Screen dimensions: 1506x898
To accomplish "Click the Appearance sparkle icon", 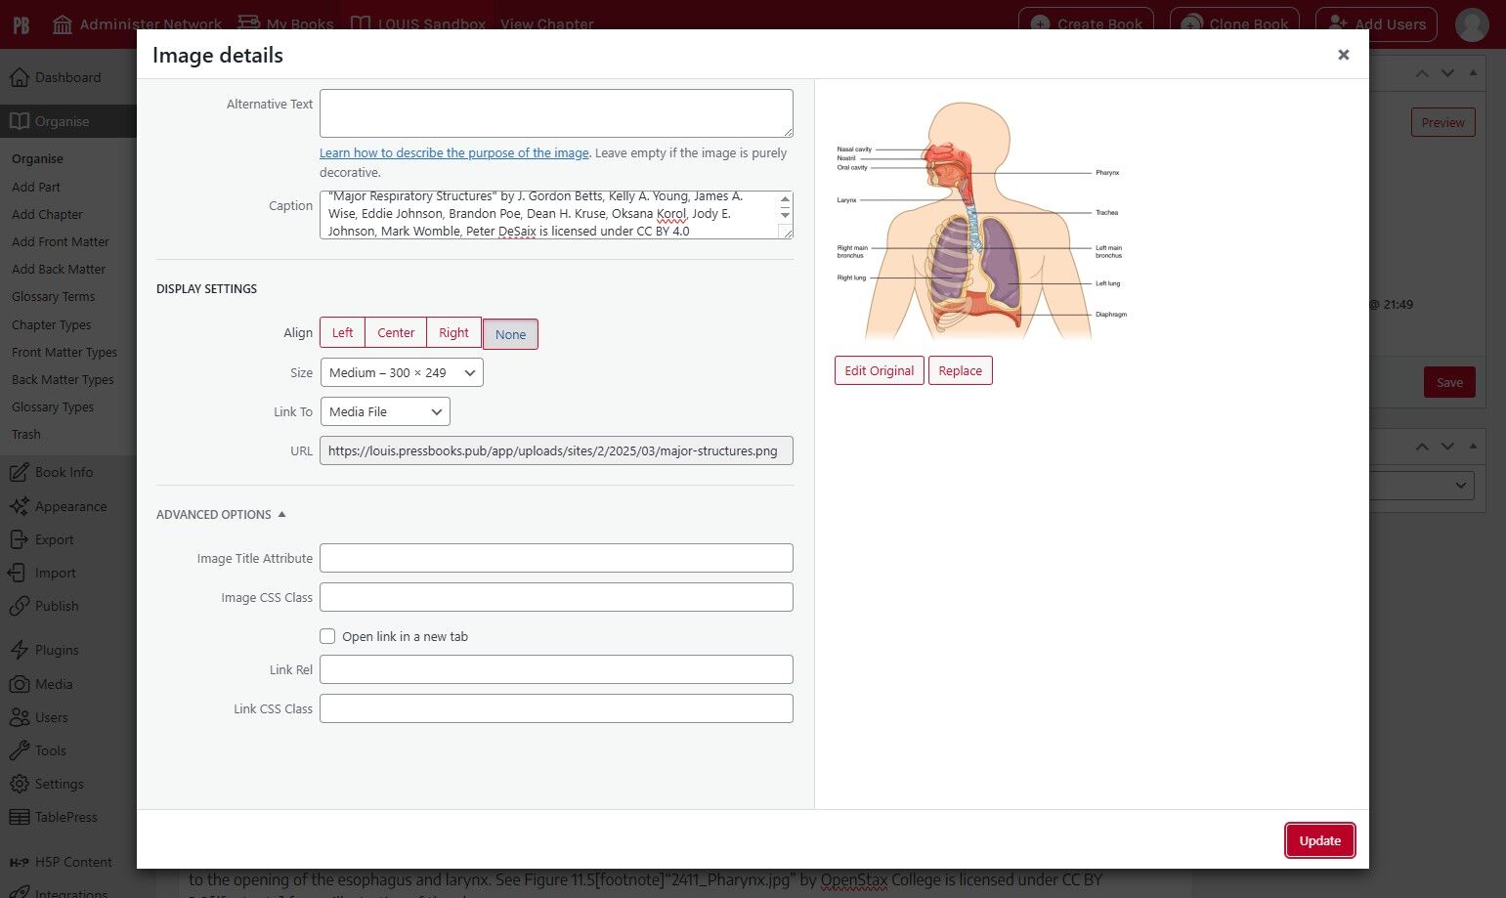I will click(19, 506).
